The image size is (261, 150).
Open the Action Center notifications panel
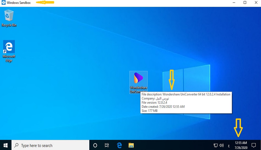click(254, 145)
